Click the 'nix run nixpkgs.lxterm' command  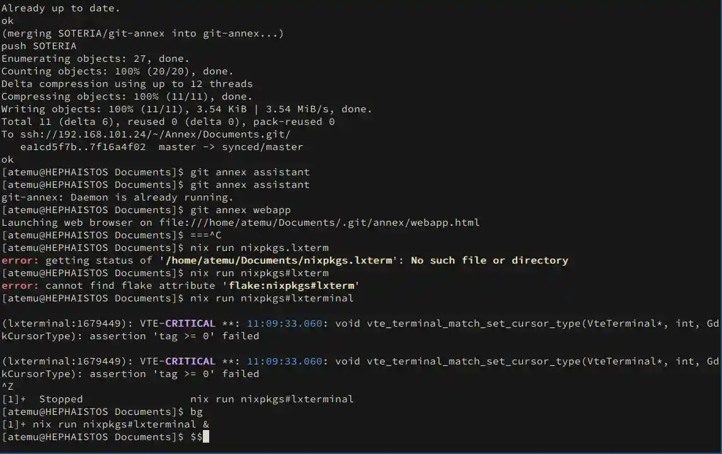click(259, 248)
